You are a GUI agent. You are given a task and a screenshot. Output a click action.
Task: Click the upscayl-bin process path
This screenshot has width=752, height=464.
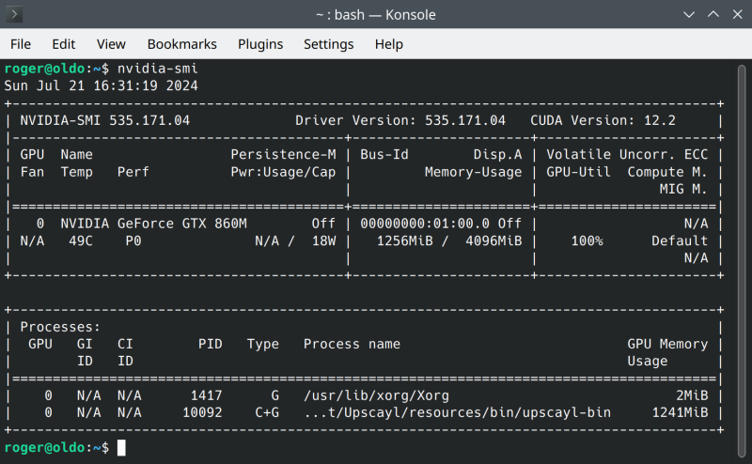point(457,412)
